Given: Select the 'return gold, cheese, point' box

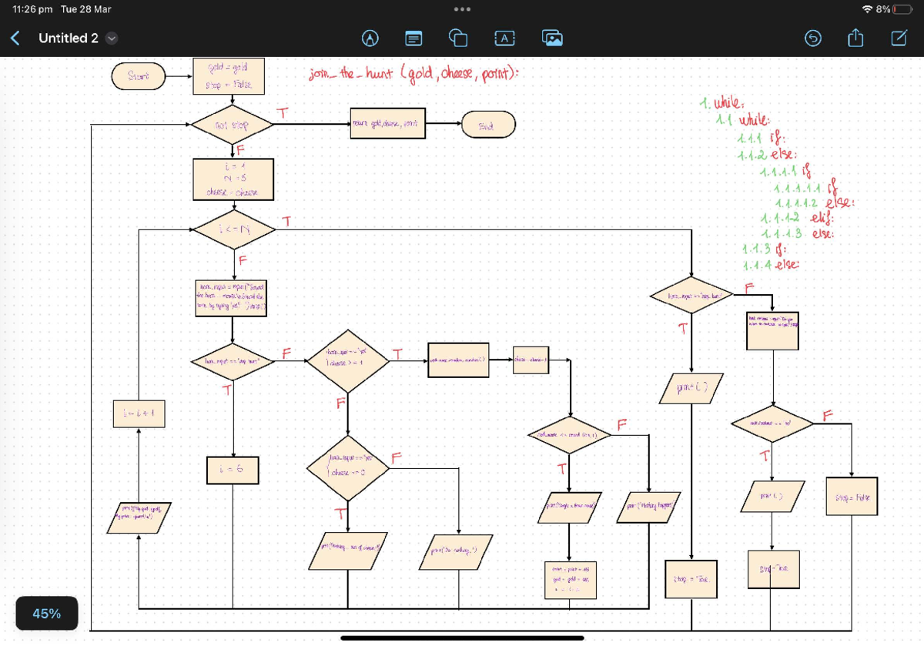Looking at the screenshot, I should [x=388, y=123].
